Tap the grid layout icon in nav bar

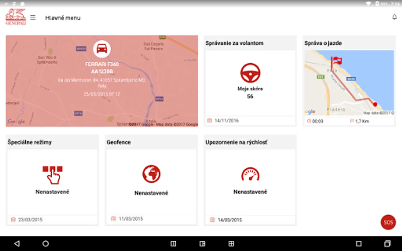(x=231, y=243)
